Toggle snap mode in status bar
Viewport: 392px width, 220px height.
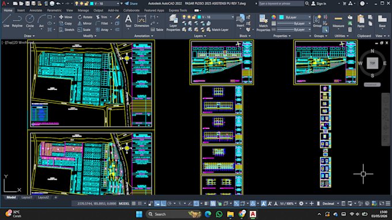[140, 203]
